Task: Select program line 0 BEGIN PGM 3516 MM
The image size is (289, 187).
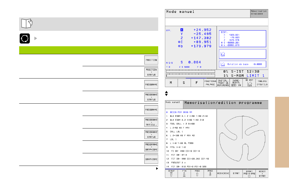Action: click(x=179, y=112)
